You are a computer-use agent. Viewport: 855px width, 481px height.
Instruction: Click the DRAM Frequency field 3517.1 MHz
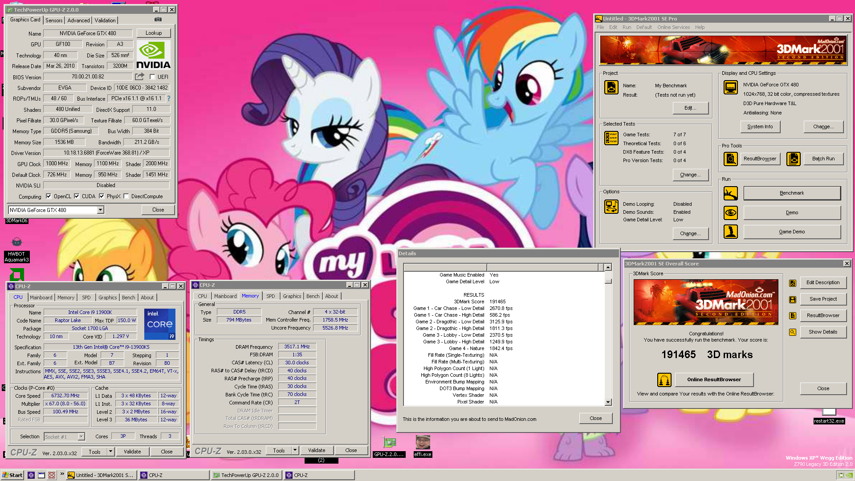point(297,346)
